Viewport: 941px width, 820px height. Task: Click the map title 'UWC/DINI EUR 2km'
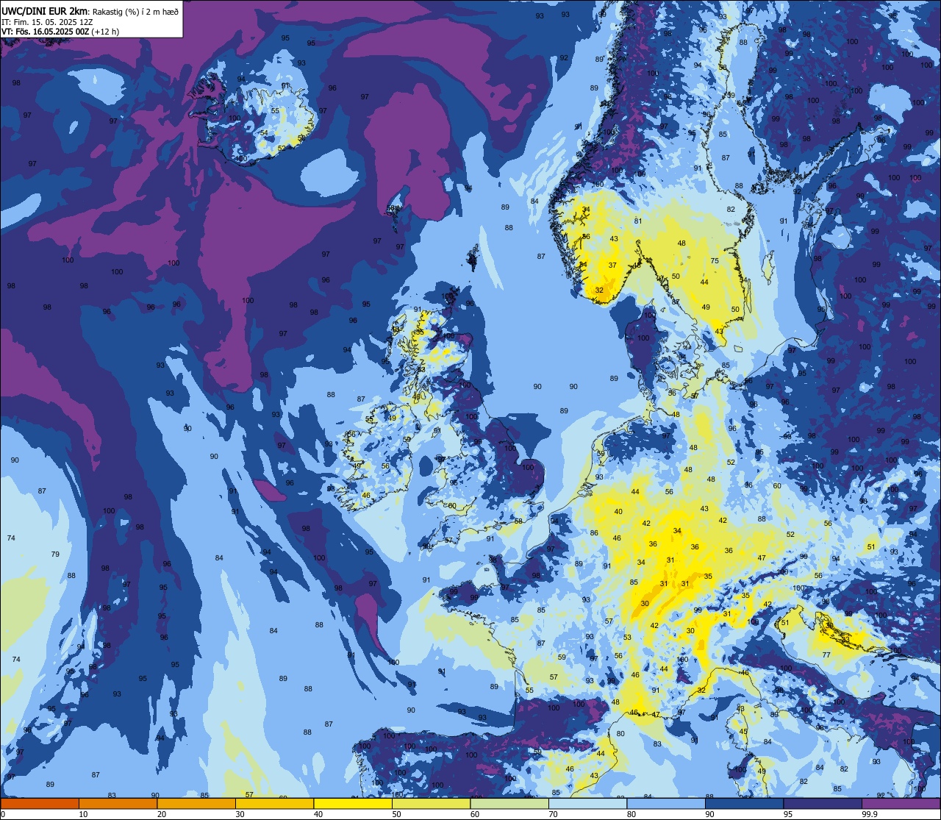pyautogui.click(x=43, y=11)
